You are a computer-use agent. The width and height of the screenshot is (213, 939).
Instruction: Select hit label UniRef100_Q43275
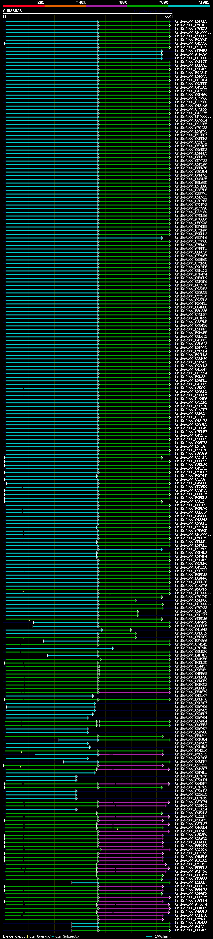pos(191,113)
